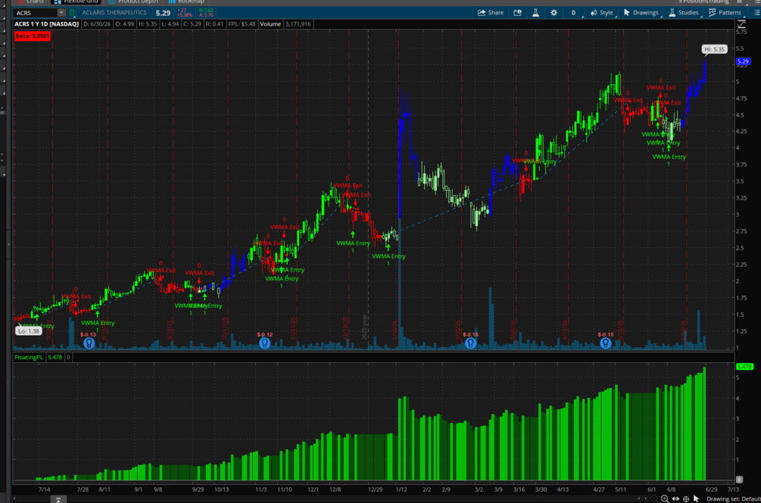Open the Share menu button
761x503 pixels.
[491, 13]
